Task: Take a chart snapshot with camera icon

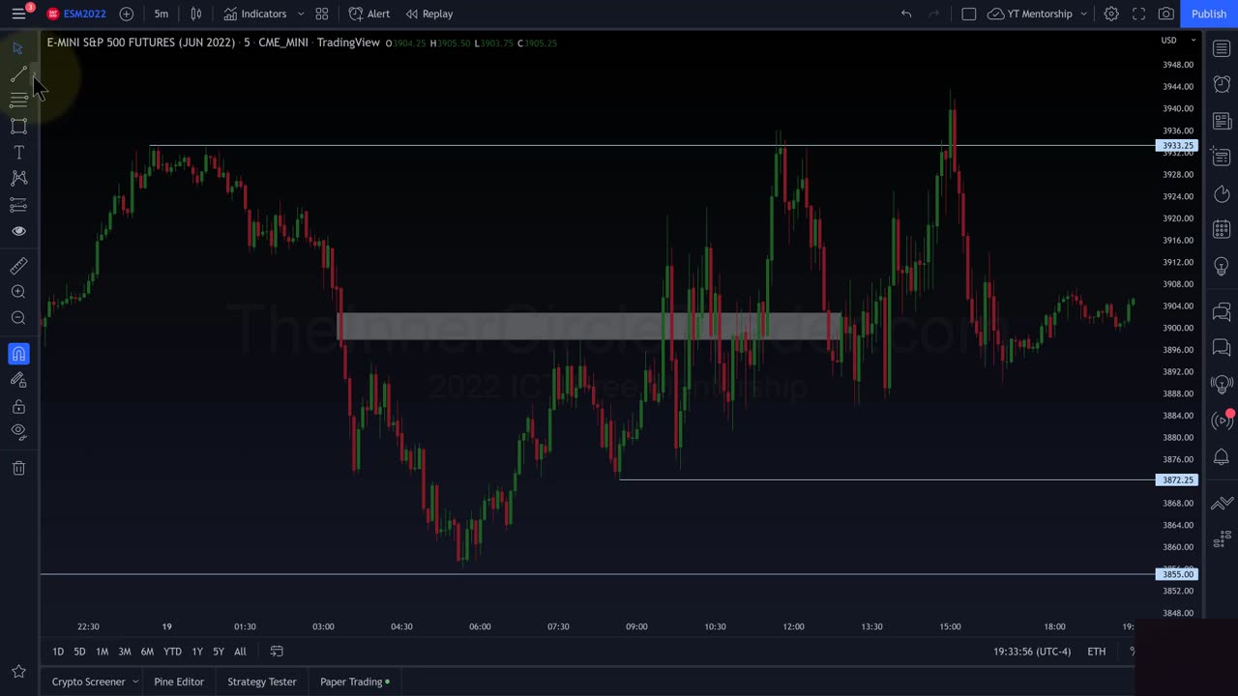Action: pos(1166,14)
